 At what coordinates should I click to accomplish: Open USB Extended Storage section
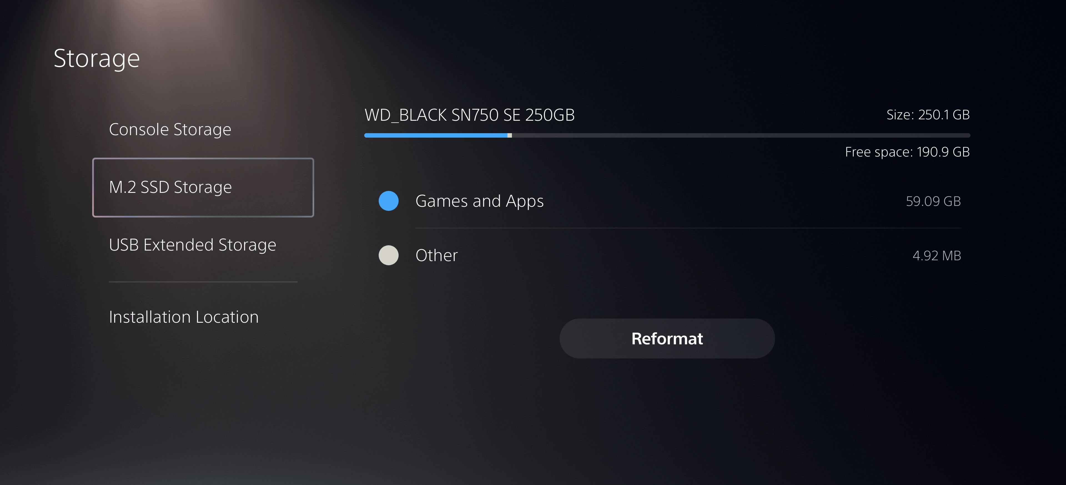192,245
